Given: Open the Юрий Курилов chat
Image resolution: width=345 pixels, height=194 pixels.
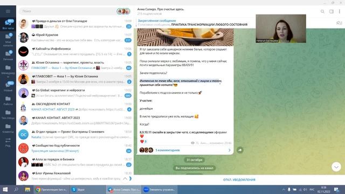Looking at the screenshot, I should point(75,38).
